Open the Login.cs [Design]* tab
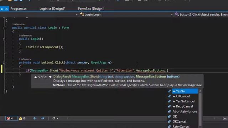Screen dimensions: 228x128 [x=52, y=9]
